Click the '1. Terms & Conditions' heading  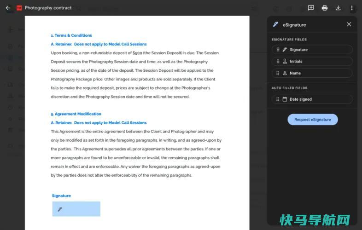pyautogui.click(x=71, y=35)
